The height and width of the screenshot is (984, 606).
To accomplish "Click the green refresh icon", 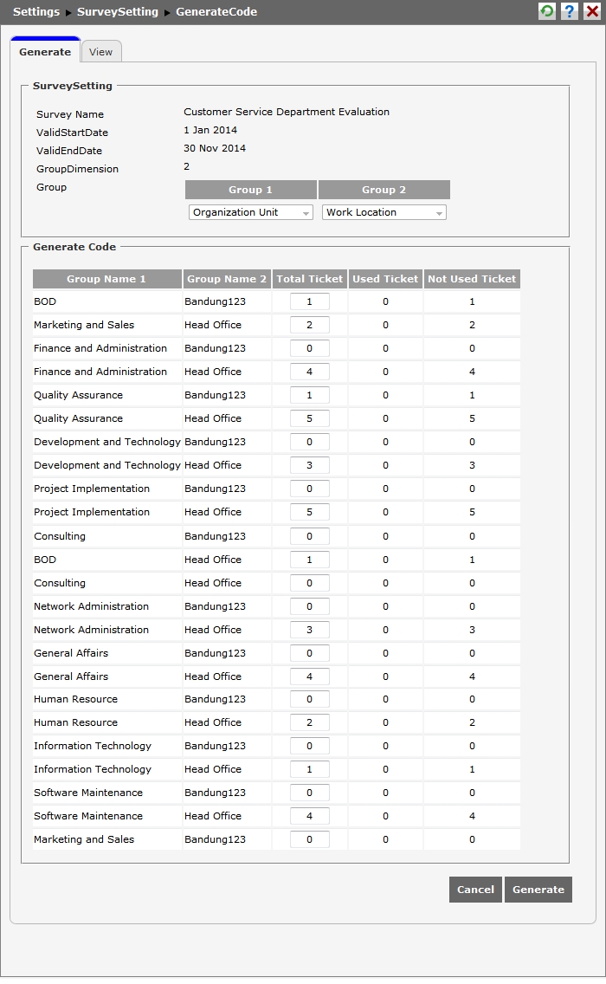I will pos(547,11).
